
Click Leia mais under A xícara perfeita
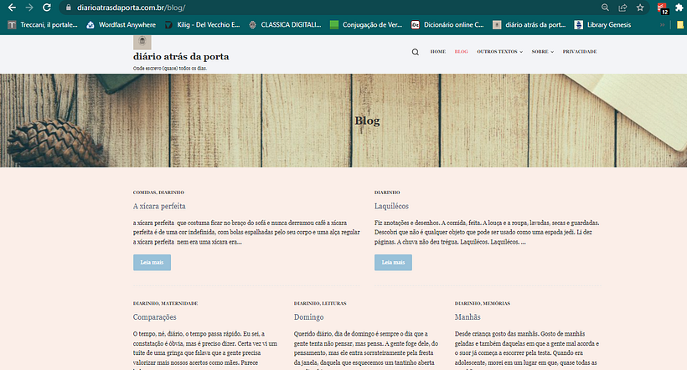pyautogui.click(x=152, y=262)
